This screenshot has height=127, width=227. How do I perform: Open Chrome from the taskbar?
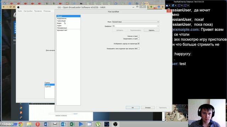pos(21,124)
